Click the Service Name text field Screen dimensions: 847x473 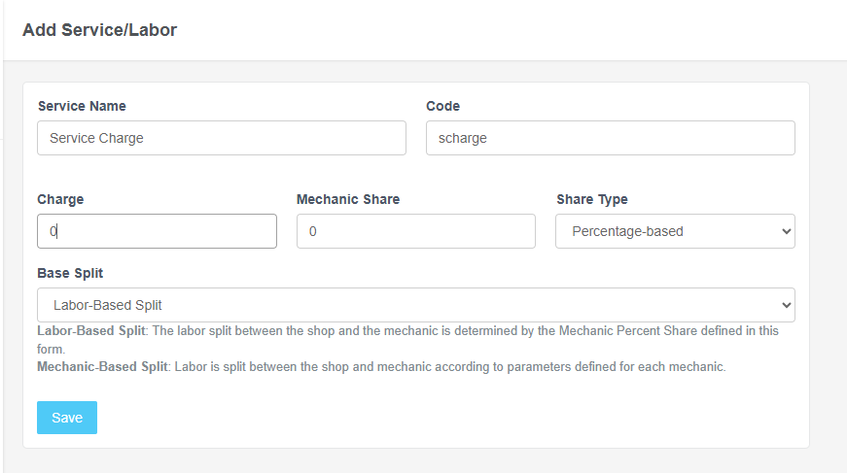click(x=221, y=138)
